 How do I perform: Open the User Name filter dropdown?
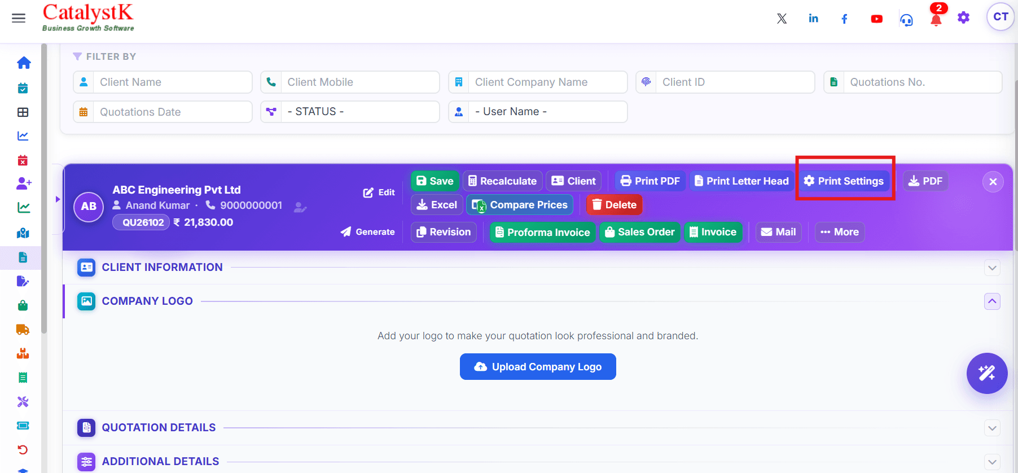pos(538,112)
